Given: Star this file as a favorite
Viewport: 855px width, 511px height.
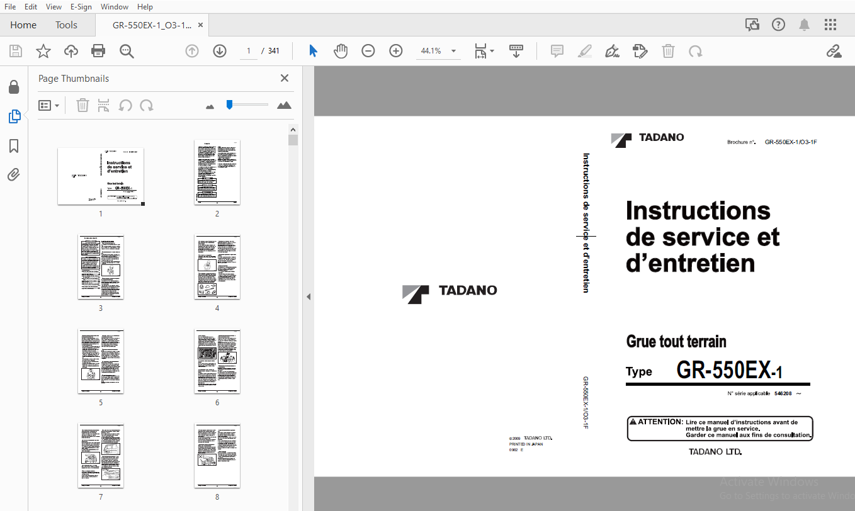Looking at the screenshot, I should point(43,51).
